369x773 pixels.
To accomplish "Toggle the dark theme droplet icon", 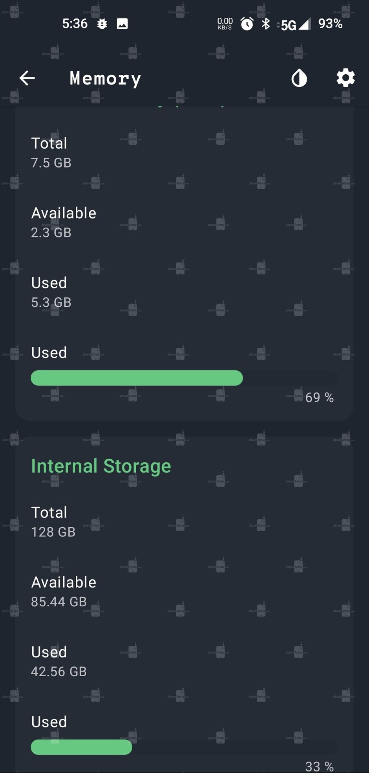I will [299, 78].
